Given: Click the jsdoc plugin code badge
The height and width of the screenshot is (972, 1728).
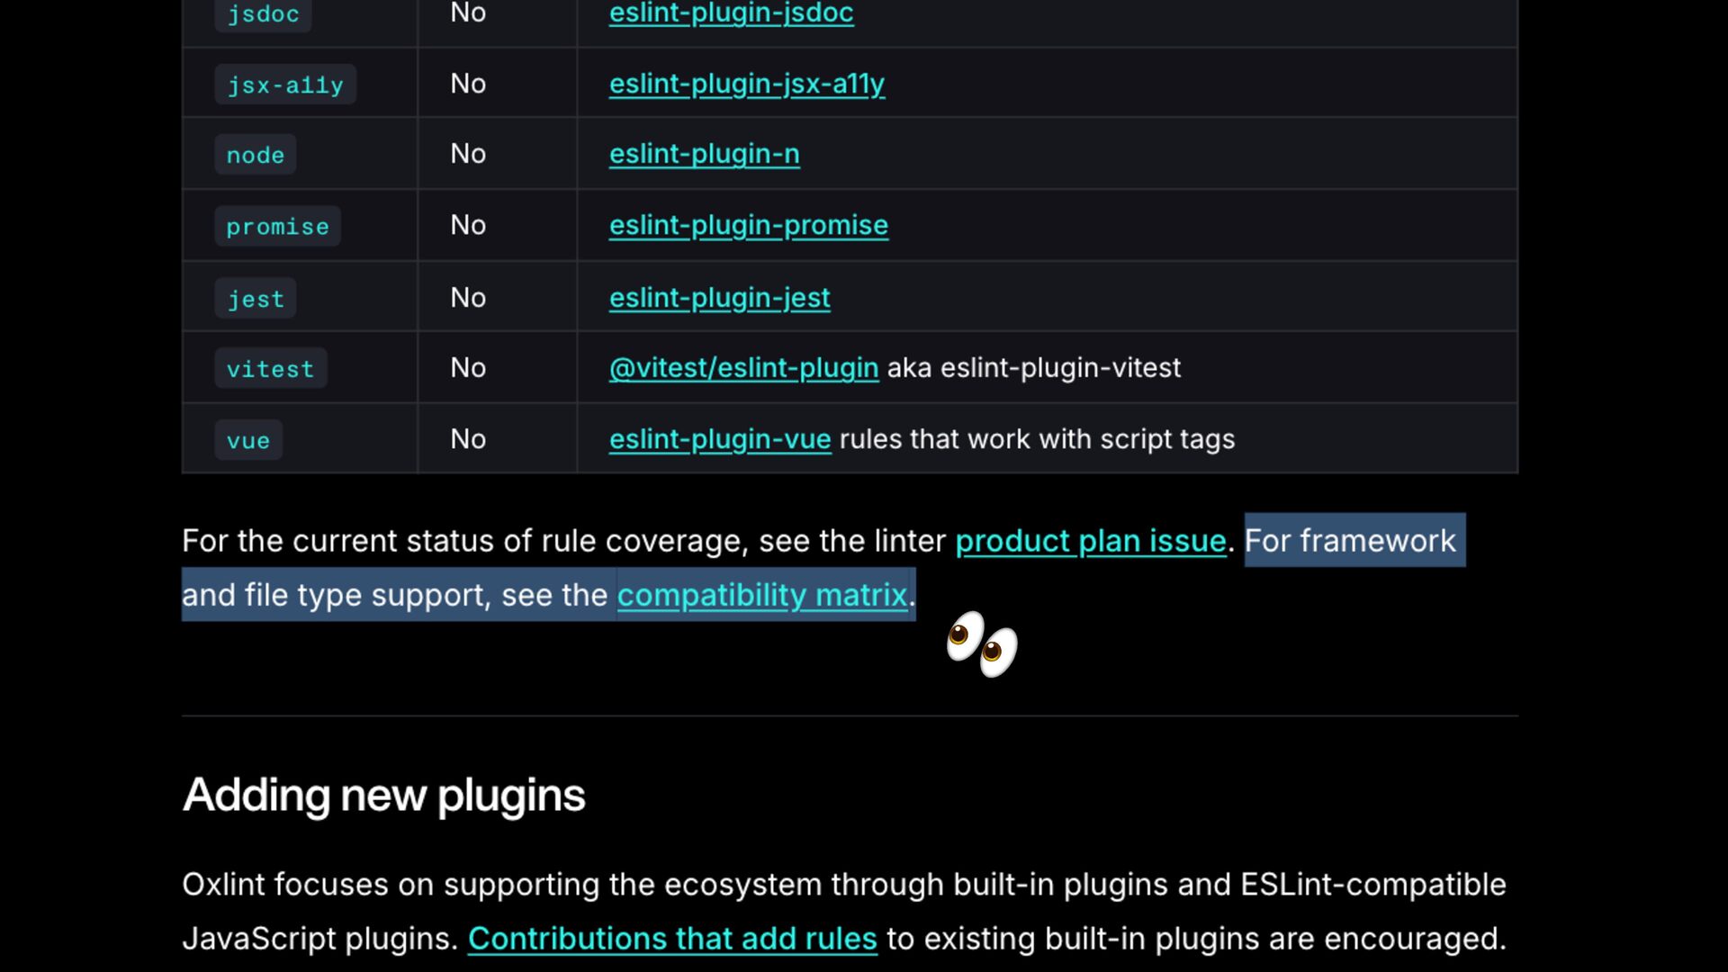Looking at the screenshot, I should coord(263,14).
